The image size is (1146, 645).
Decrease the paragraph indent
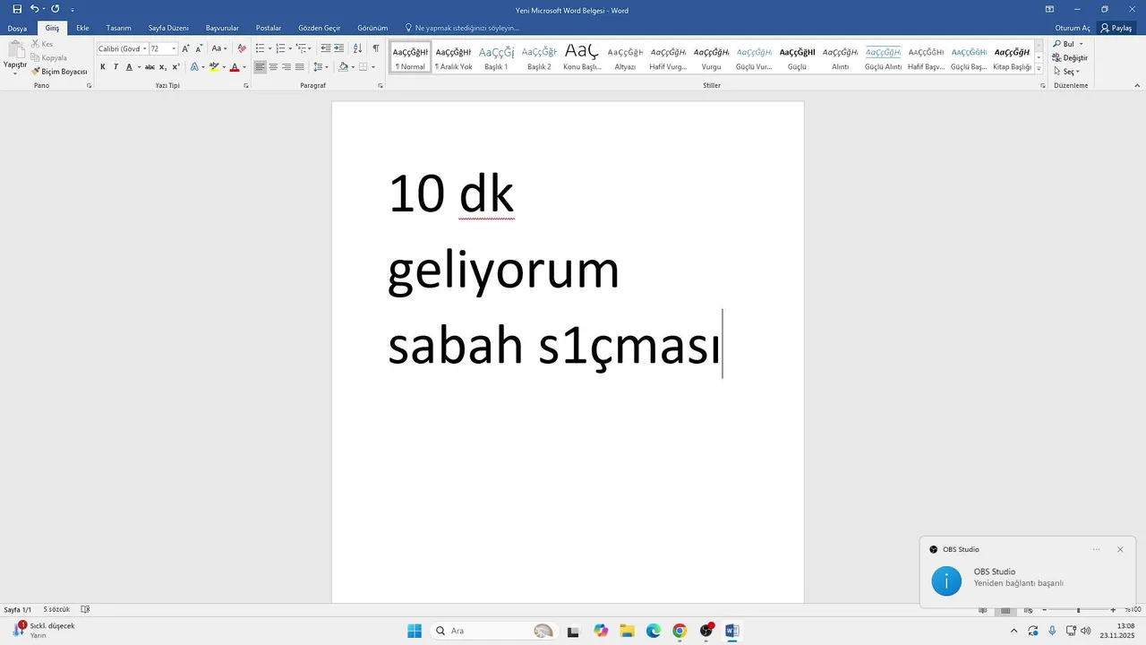click(x=326, y=48)
